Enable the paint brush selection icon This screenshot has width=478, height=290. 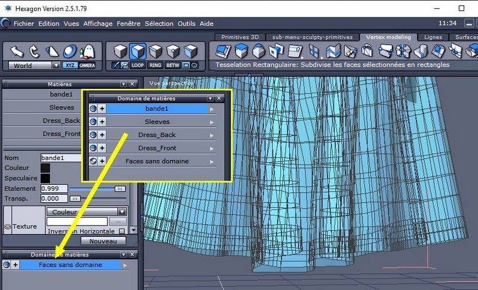pyautogui.click(x=115, y=65)
